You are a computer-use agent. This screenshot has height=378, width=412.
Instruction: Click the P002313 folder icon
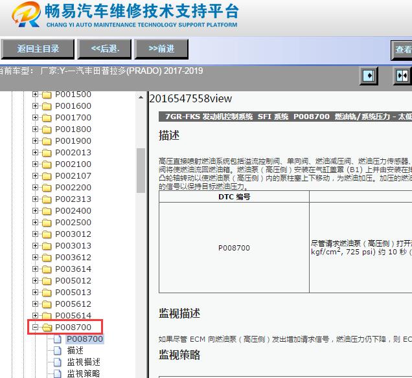pos(47,199)
